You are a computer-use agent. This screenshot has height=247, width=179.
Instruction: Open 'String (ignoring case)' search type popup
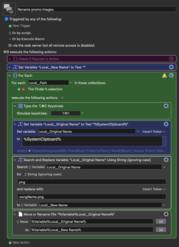(x=43, y=174)
